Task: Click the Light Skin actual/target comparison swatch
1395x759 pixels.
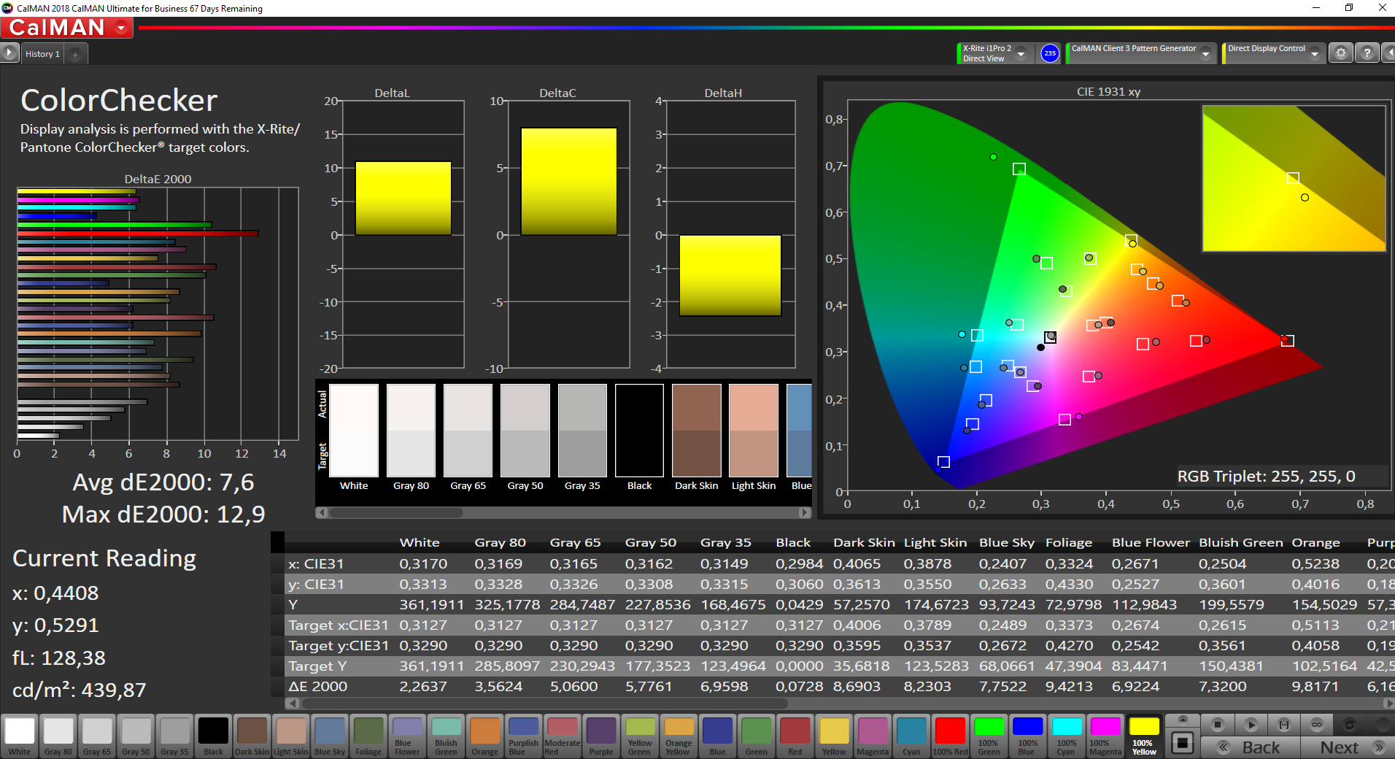Action: tap(754, 431)
